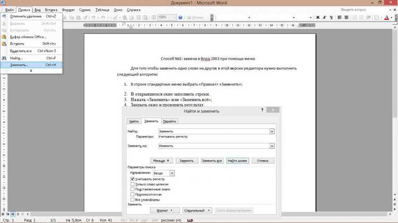This screenshot has height=223, width=398.
Task: Uncheck the 'Учитывать регистр' checkbox
Action: pos(133,179)
